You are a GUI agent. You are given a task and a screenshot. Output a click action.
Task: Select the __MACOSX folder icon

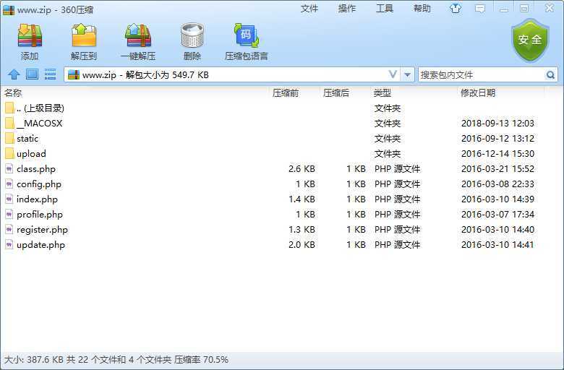pyautogui.click(x=9, y=123)
